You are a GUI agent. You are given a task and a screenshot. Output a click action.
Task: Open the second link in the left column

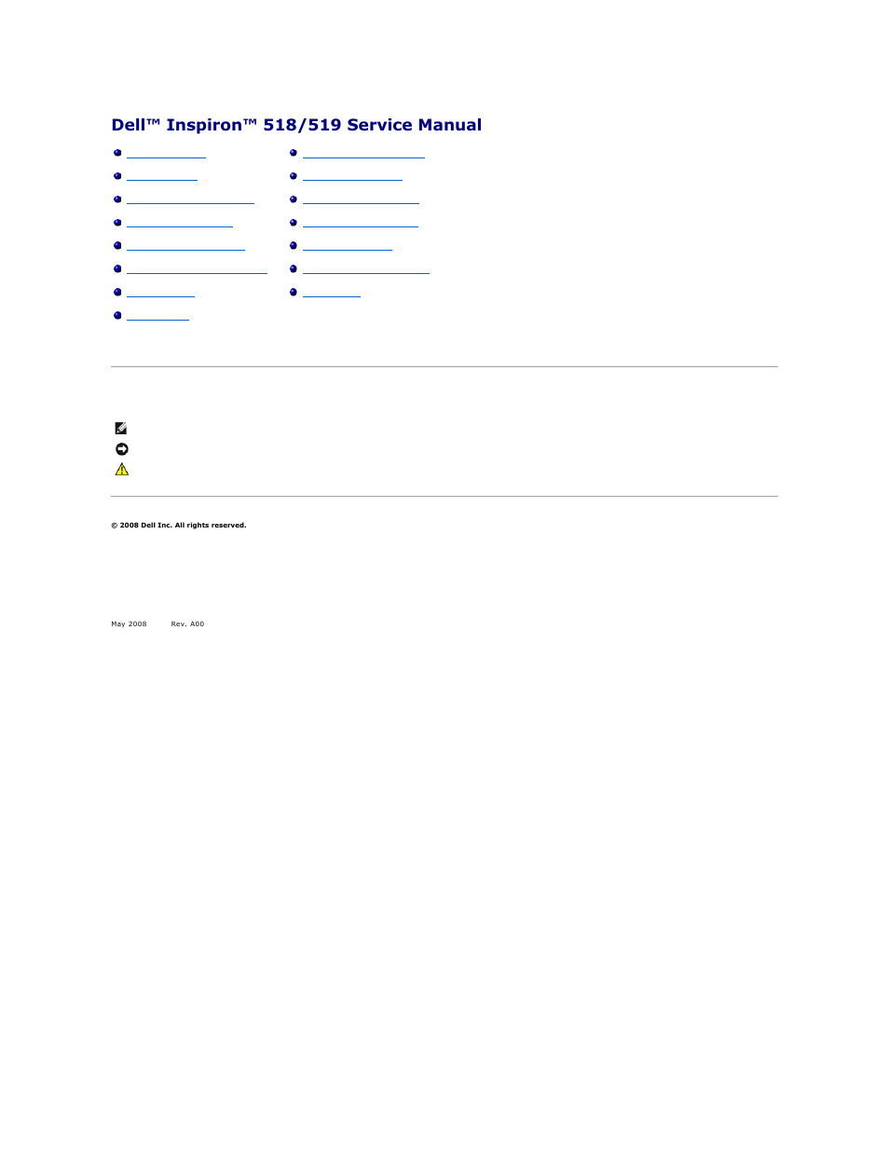[x=162, y=178]
